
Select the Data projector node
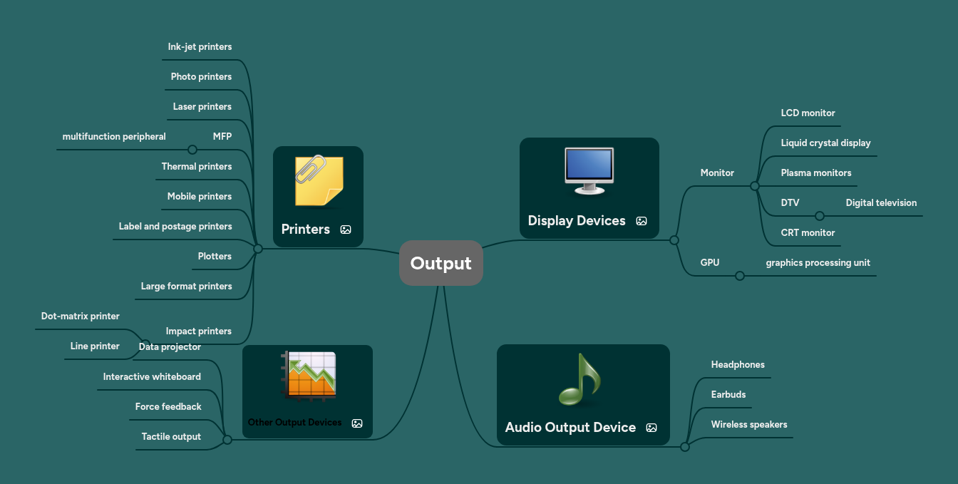pyautogui.click(x=170, y=347)
